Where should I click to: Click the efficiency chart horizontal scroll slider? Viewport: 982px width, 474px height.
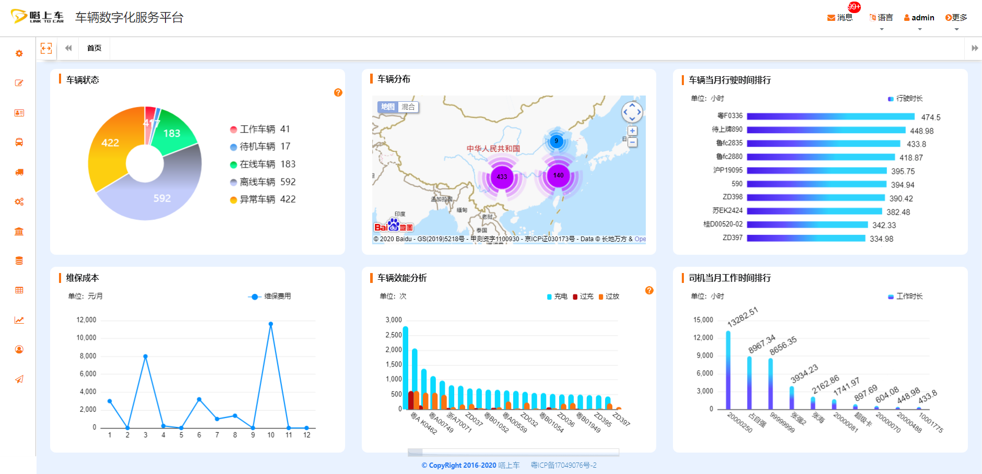click(x=415, y=452)
